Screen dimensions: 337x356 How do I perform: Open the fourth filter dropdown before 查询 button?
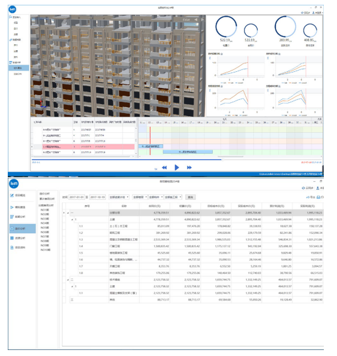point(173,197)
